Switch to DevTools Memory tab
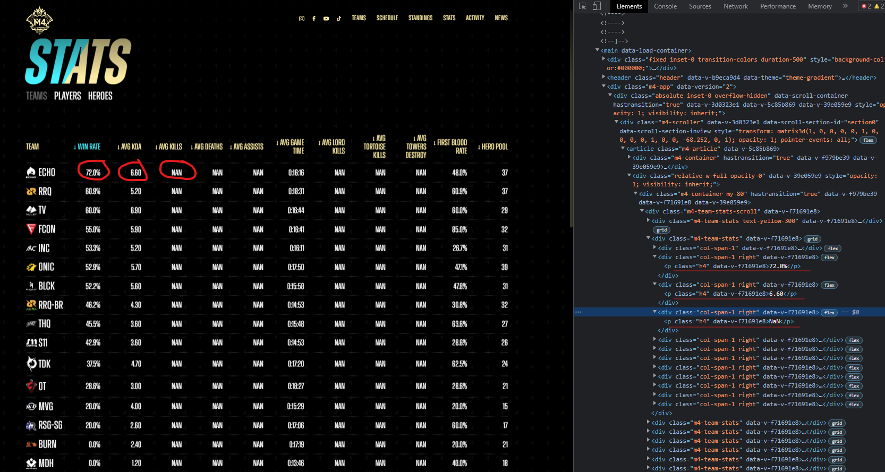 click(820, 6)
